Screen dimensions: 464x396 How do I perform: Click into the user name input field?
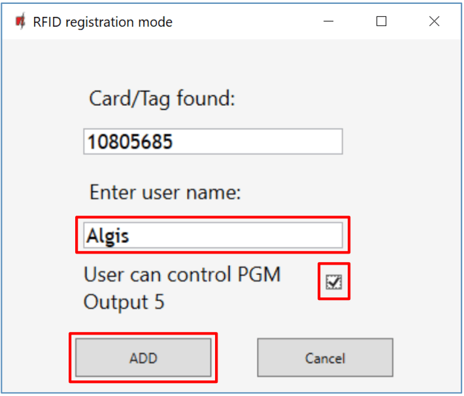coord(212,236)
